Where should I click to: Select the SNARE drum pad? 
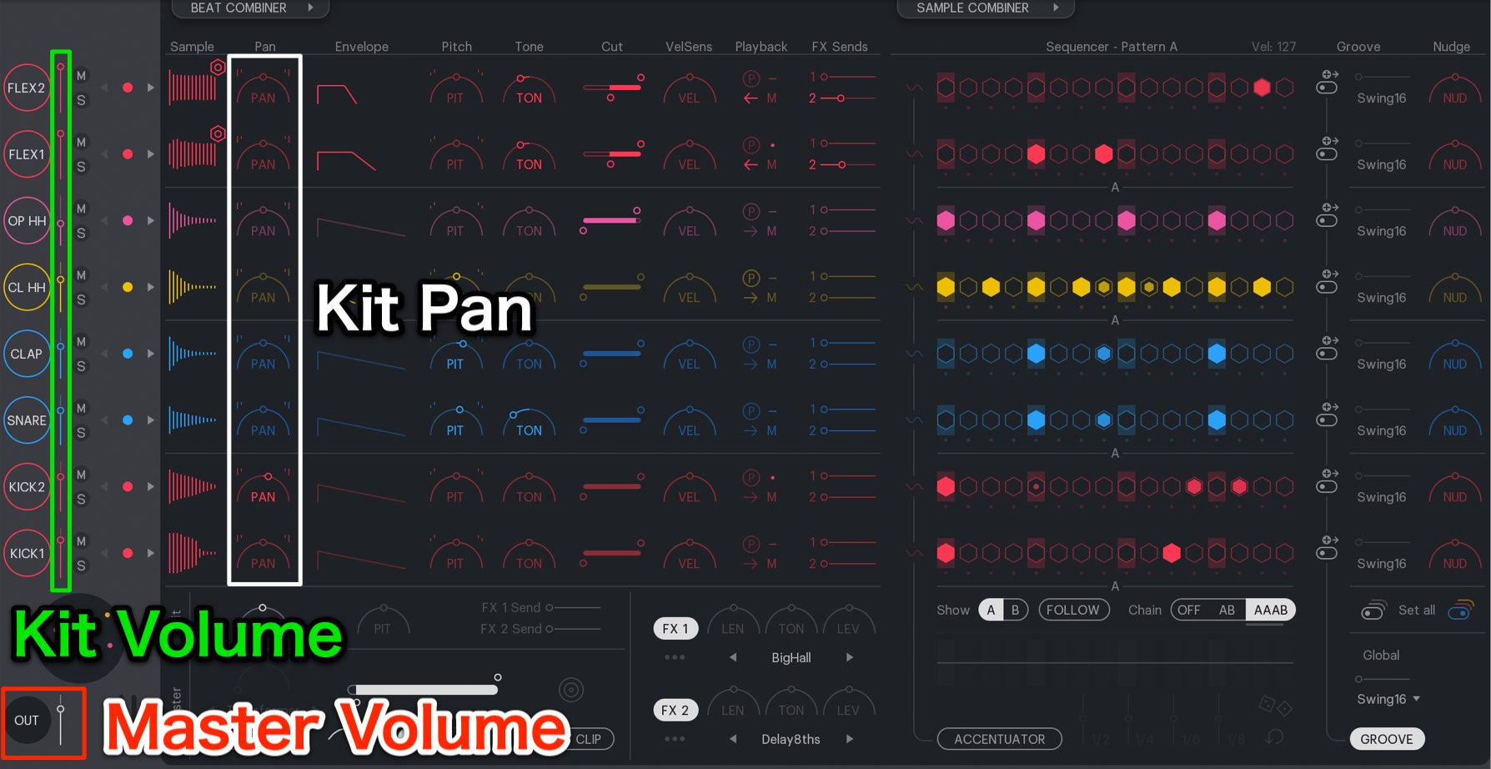tap(26, 420)
